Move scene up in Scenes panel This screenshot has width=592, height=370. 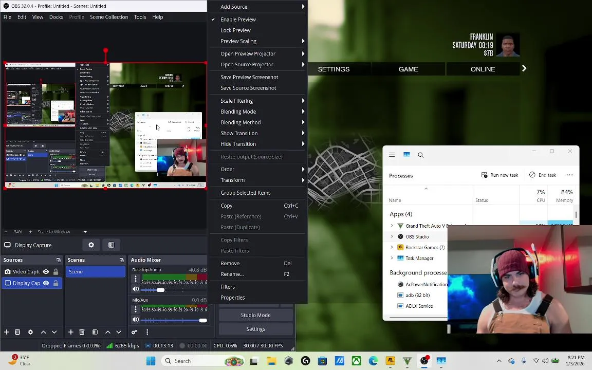(x=108, y=332)
